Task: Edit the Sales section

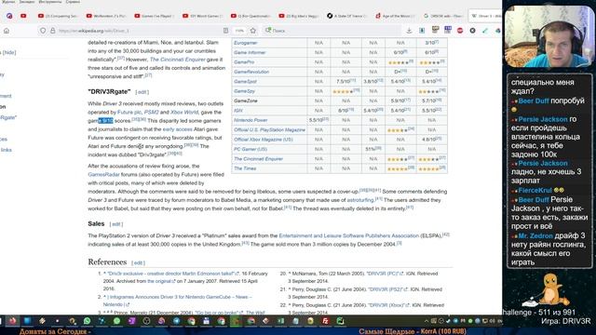Action: pos(116,224)
